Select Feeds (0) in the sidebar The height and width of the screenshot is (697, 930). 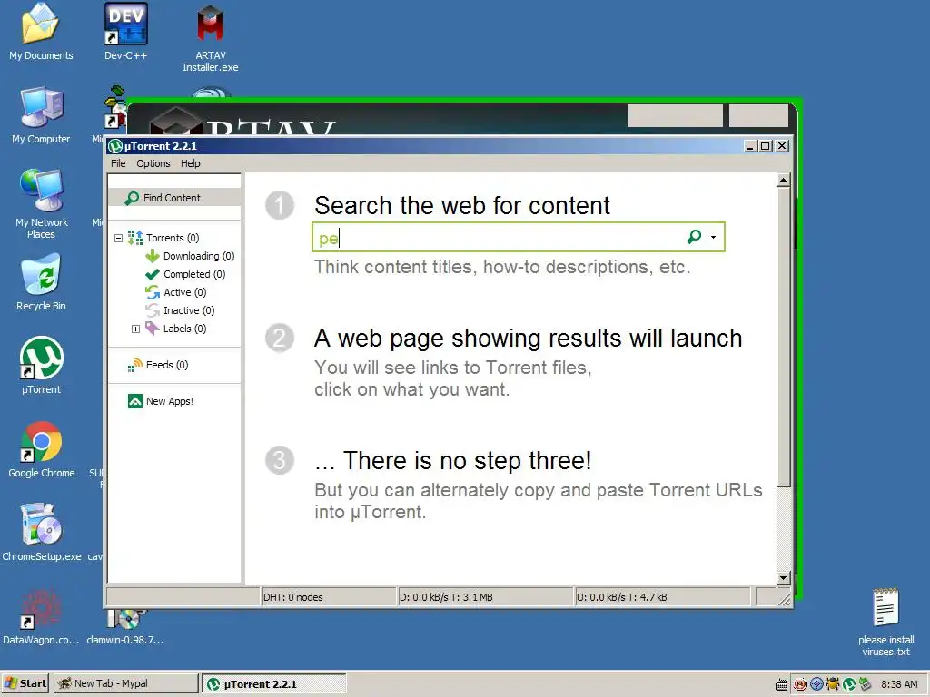167,365
